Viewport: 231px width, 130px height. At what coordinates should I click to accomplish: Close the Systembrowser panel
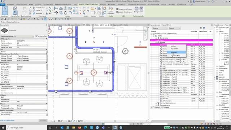point(212,25)
